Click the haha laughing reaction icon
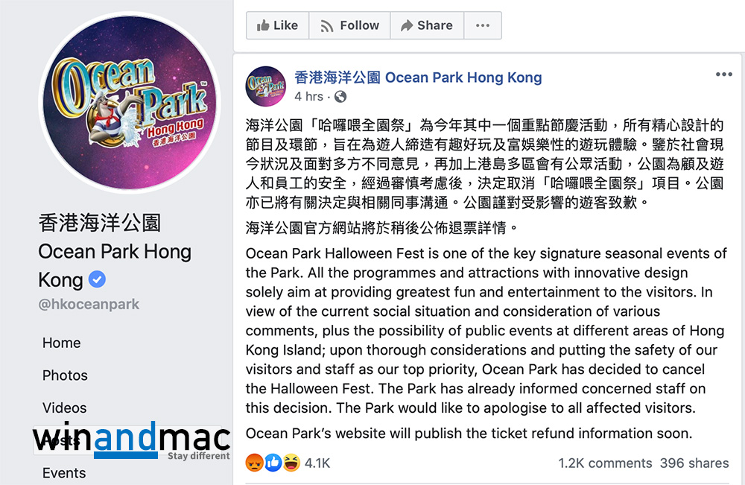This screenshot has width=745, height=485. tap(291, 463)
